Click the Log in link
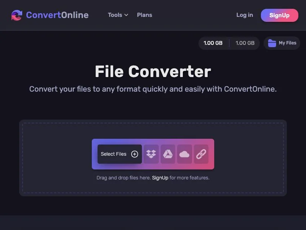 (244, 15)
